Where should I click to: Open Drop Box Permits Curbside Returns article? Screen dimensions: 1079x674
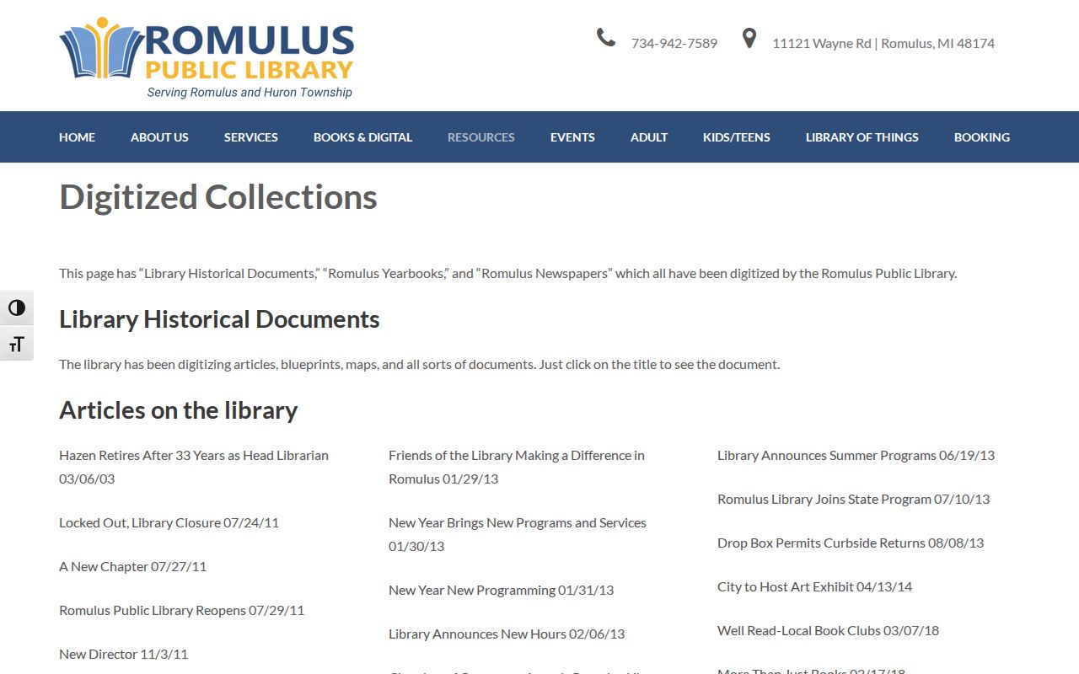(851, 543)
